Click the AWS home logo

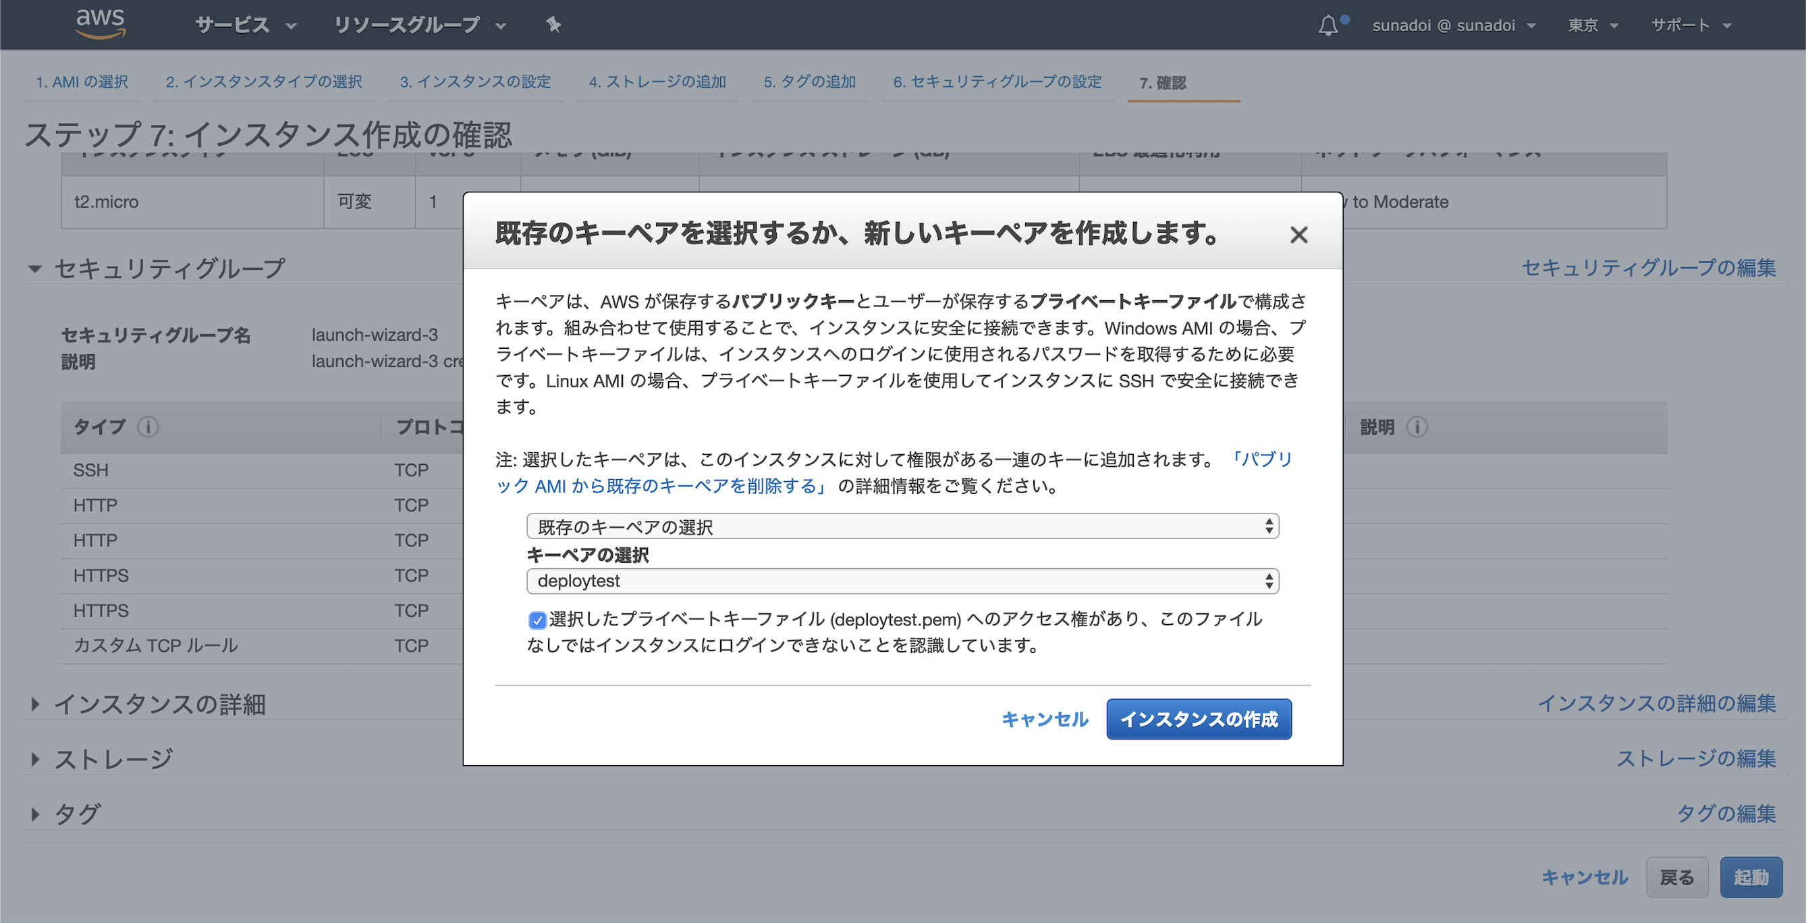coord(101,23)
